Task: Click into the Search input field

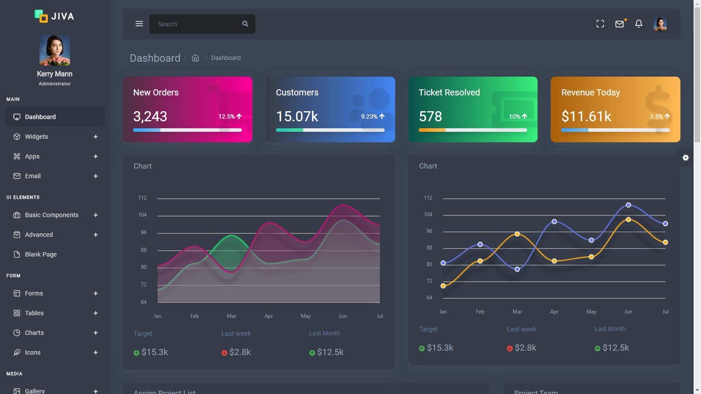Action: [x=195, y=24]
